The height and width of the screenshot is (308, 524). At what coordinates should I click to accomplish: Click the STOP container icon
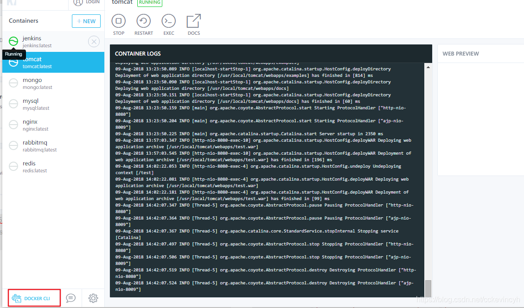[x=118, y=21]
